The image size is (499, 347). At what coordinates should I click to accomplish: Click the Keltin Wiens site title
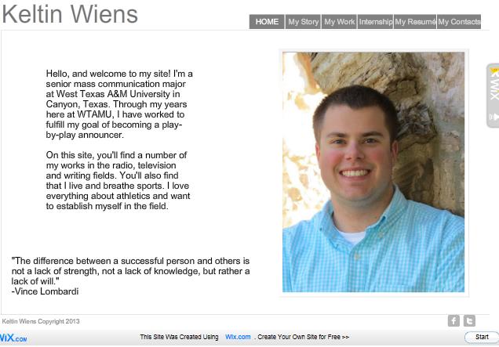click(x=70, y=14)
